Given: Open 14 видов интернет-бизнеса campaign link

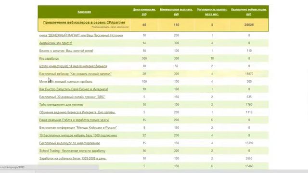Looking at the screenshot, I should tap(73, 66).
